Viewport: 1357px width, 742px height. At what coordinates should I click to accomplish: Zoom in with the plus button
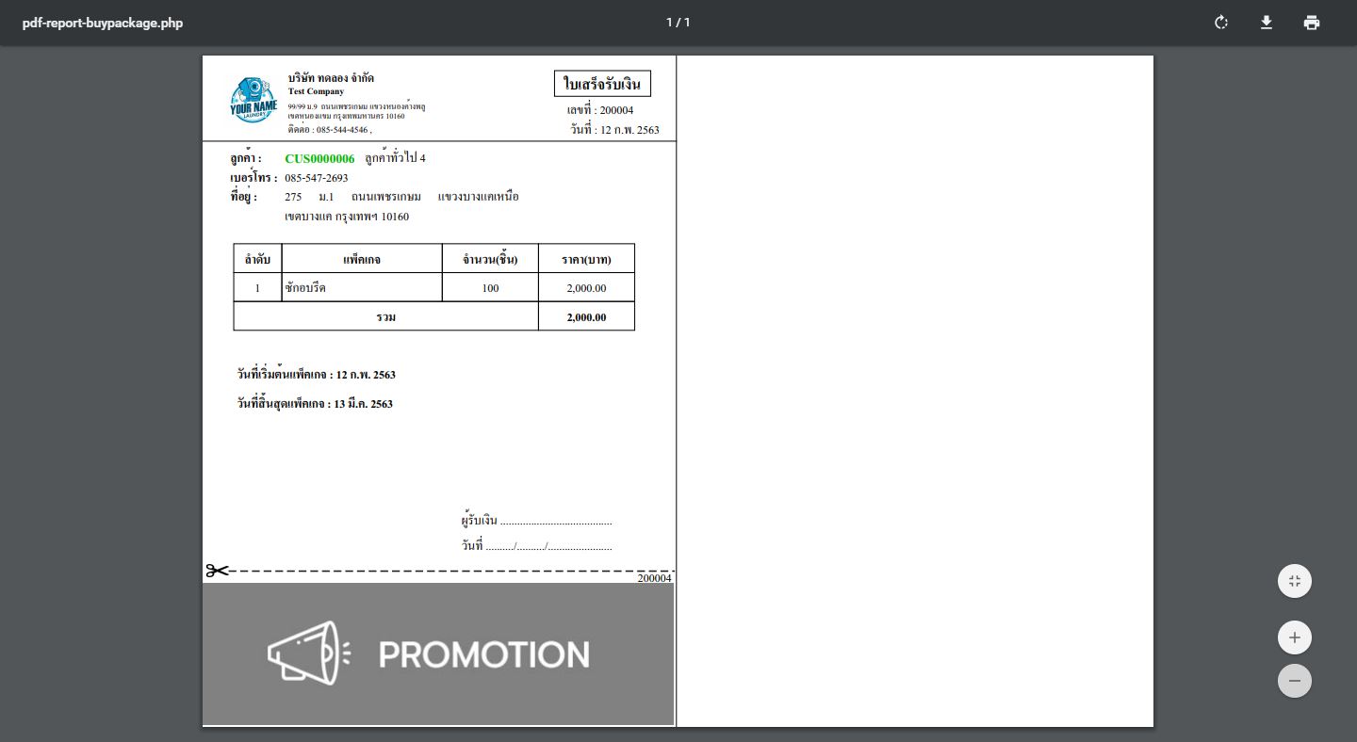pos(1294,637)
